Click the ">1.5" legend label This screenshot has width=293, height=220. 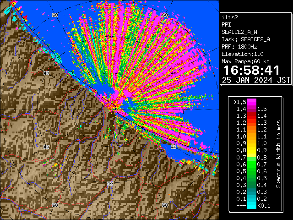point(239,102)
